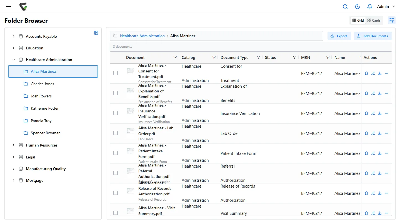Open the MRN column filter
This screenshot has height=222, width=400.
pyautogui.click(x=328, y=57)
